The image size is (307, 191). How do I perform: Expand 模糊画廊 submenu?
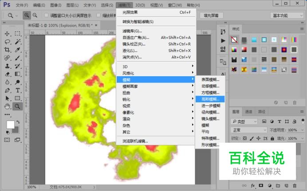(156, 86)
